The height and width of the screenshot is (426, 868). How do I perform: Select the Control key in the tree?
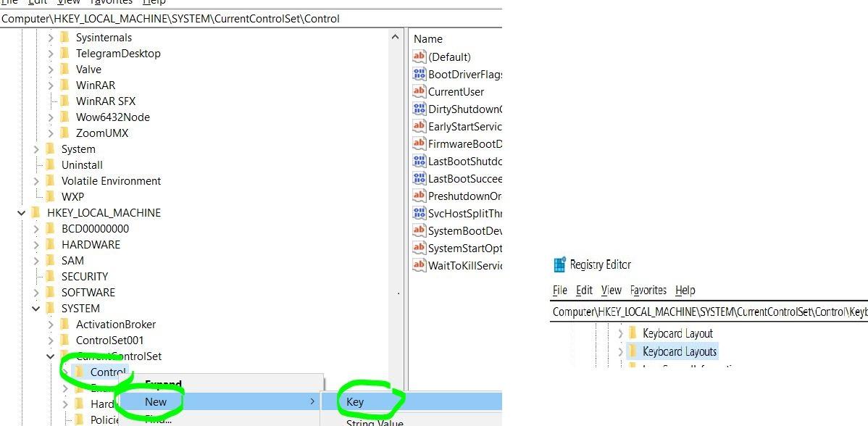pyautogui.click(x=109, y=372)
